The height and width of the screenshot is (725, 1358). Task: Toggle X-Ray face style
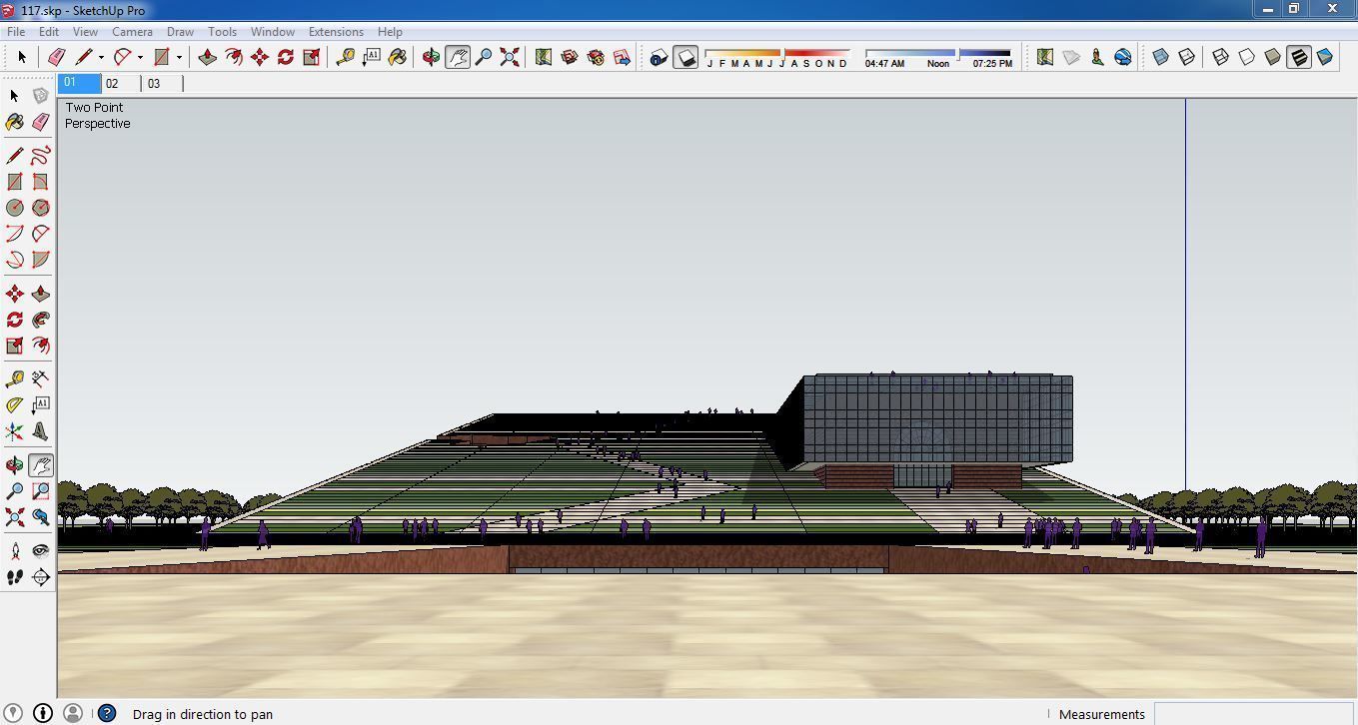(1161, 57)
